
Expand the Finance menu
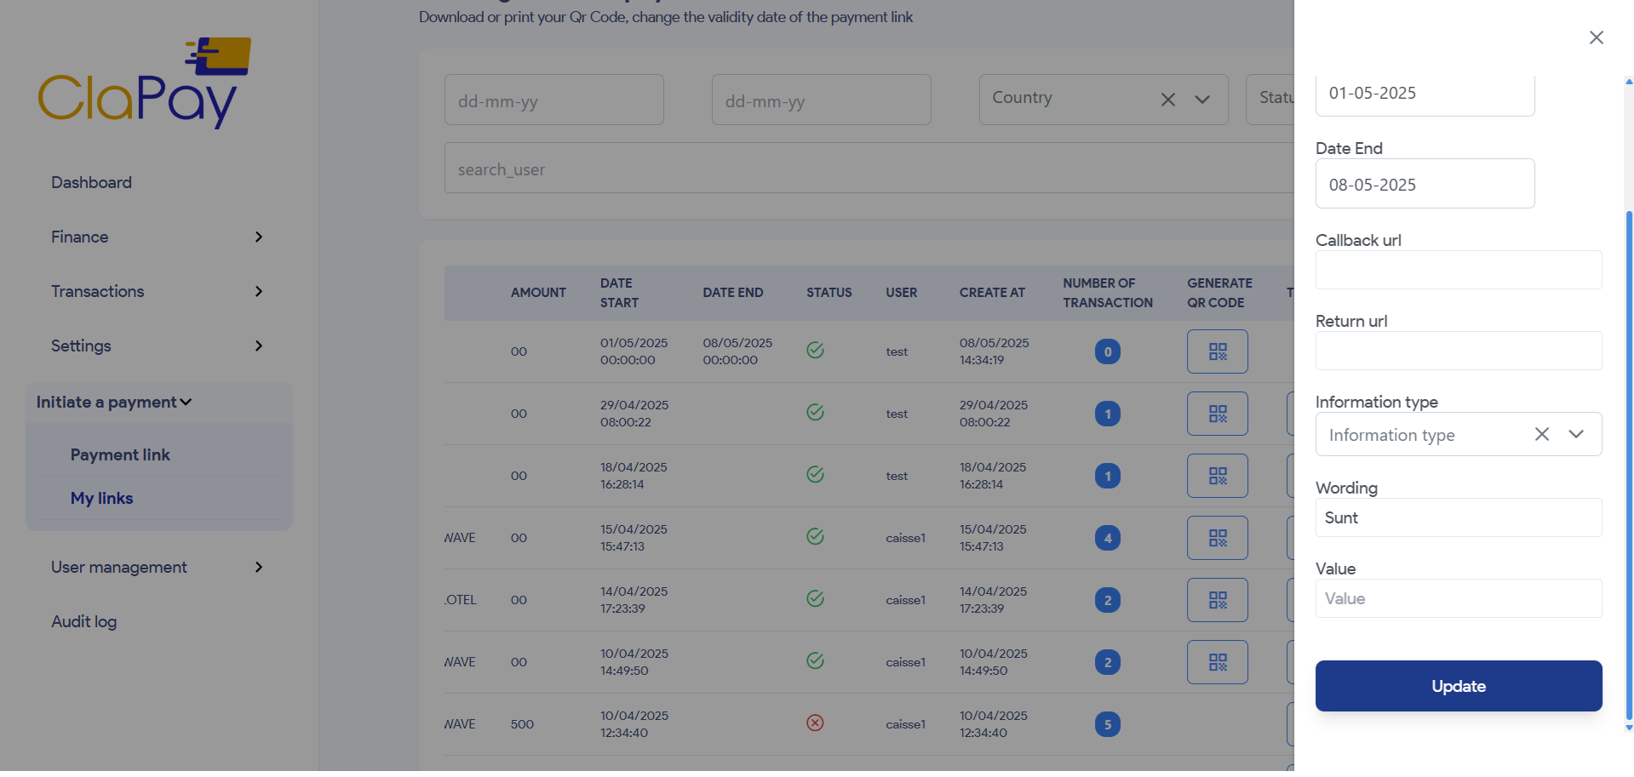point(158,237)
